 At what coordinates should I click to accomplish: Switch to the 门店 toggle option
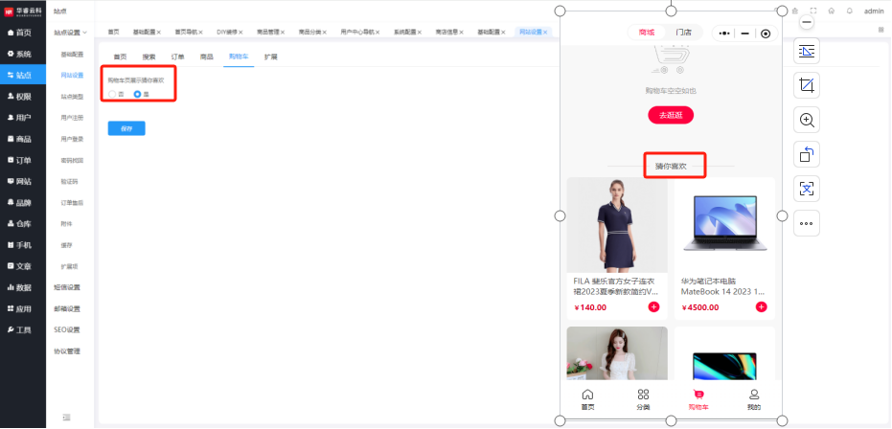(683, 33)
